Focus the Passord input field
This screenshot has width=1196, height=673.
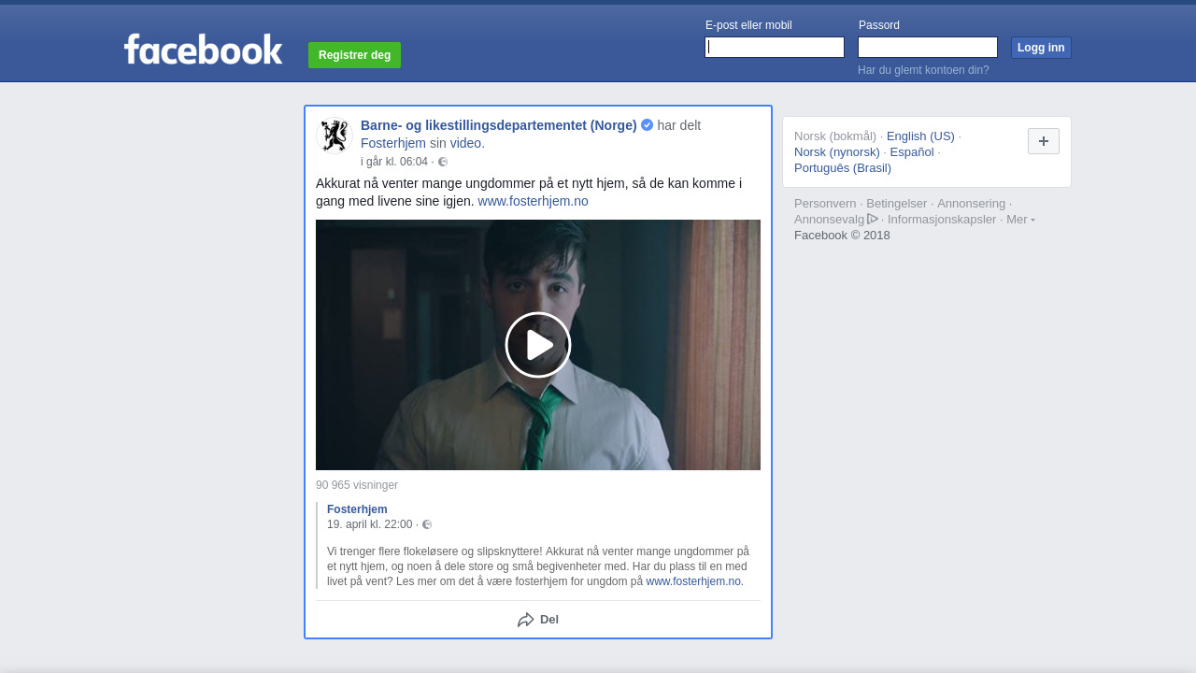tap(927, 48)
